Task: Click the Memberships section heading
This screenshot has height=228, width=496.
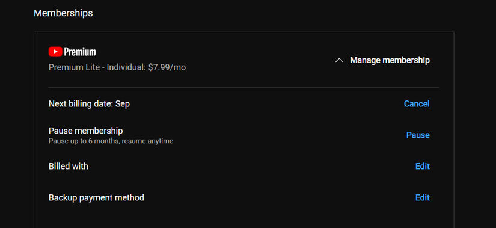Action: pos(63,13)
